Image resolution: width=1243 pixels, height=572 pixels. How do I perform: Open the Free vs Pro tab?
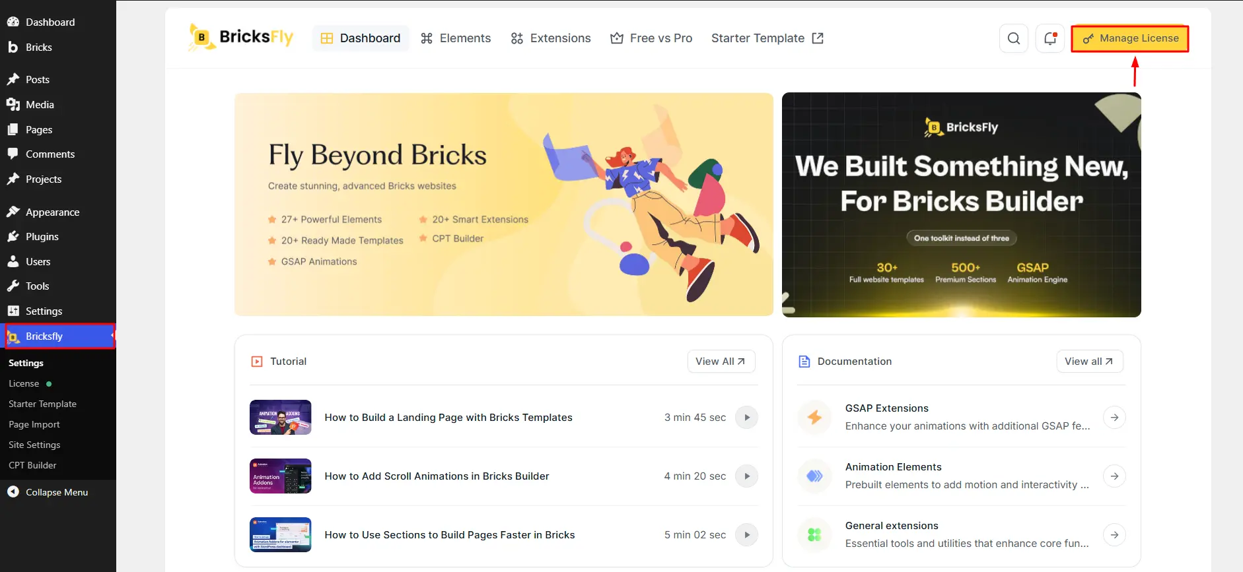pyautogui.click(x=651, y=38)
